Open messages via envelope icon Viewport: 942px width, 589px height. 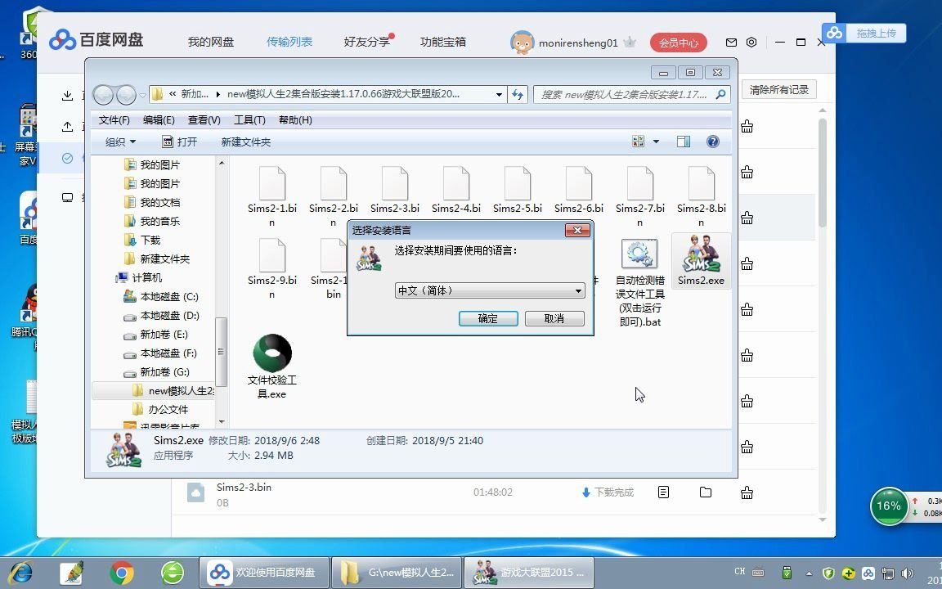click(730, 43)
